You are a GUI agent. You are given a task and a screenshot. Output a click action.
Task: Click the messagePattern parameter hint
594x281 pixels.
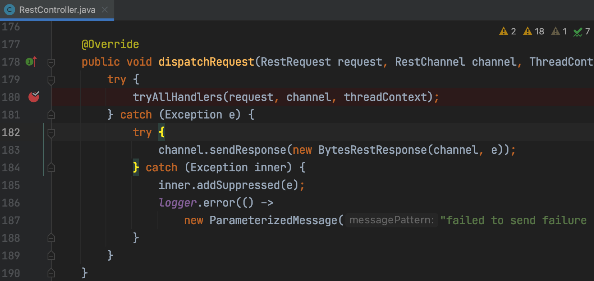point(391,221)
